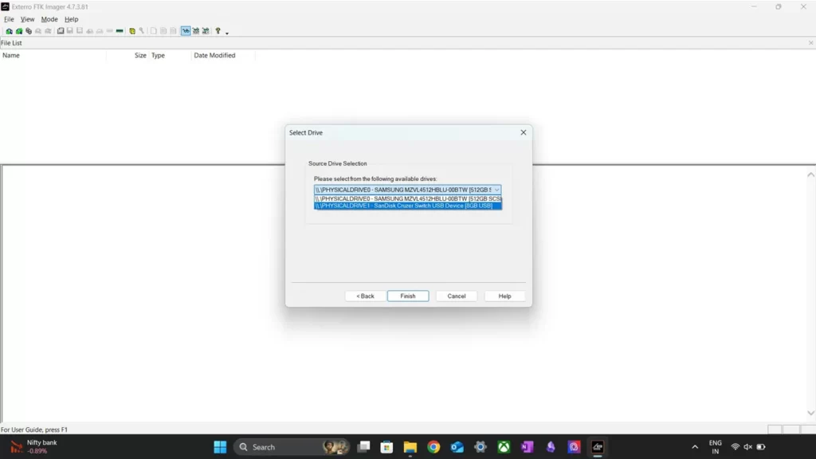Open Google Chrome from the taskbar
Screen dimensions: 816x459
(x=433, y=447)
